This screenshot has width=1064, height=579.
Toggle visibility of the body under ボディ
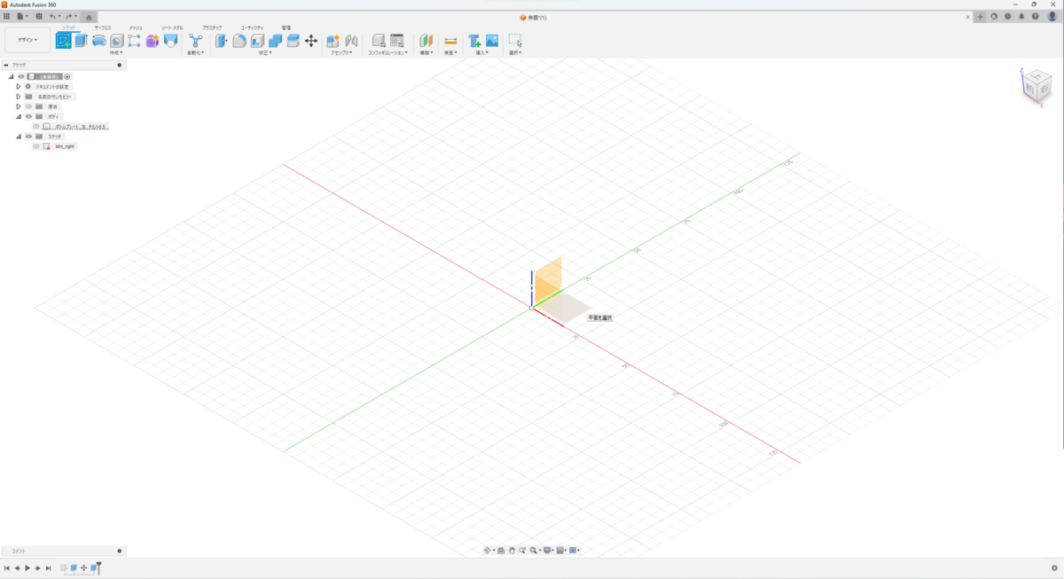[36, 127]
